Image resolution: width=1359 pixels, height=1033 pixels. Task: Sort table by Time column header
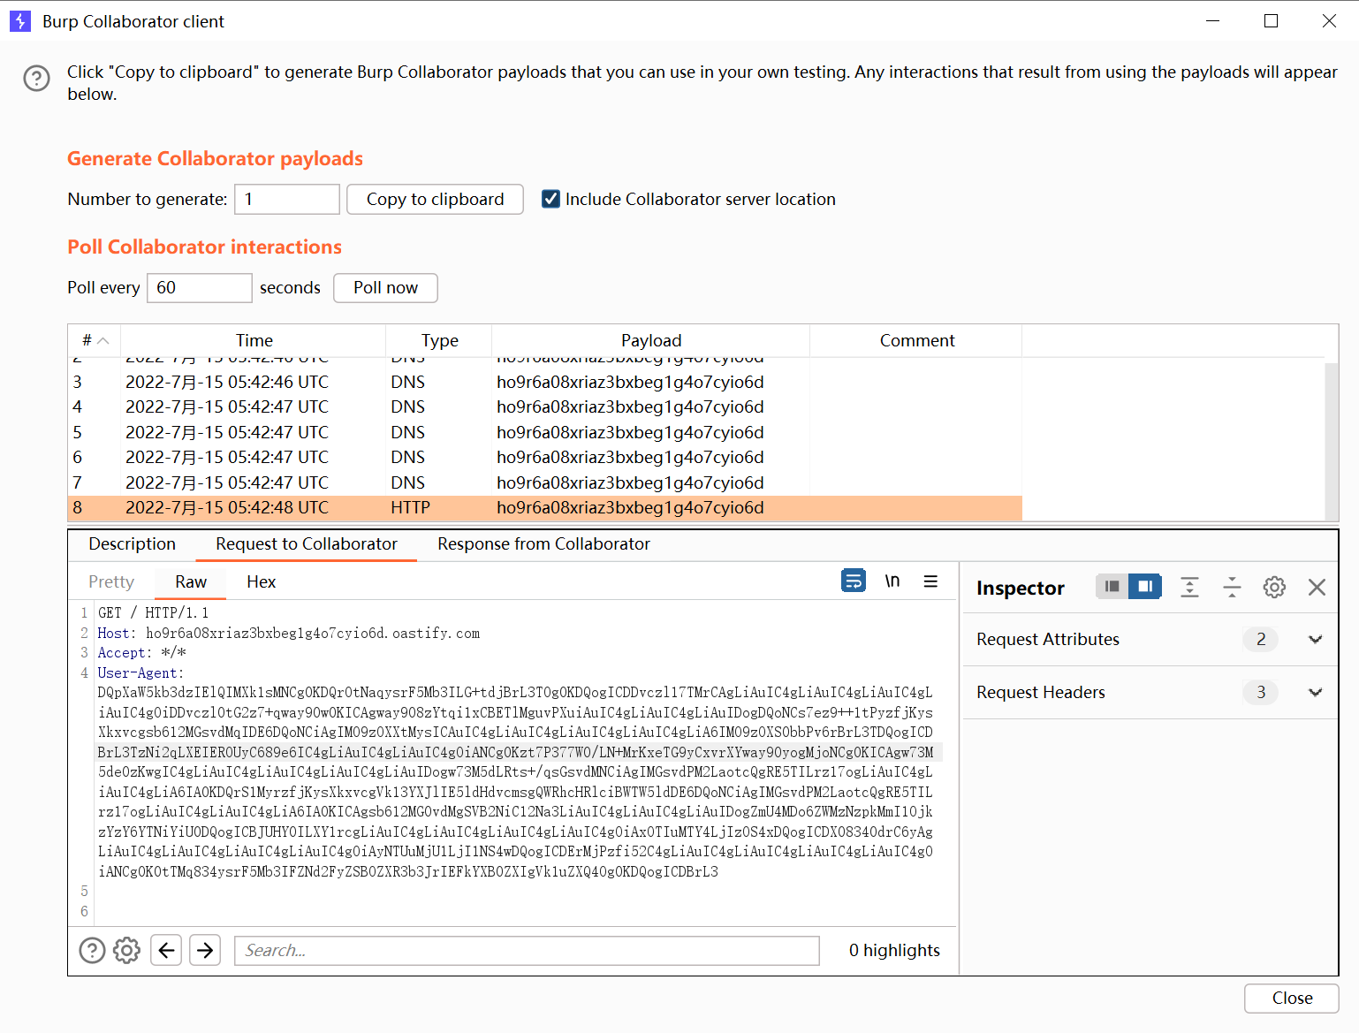(254, 340)
